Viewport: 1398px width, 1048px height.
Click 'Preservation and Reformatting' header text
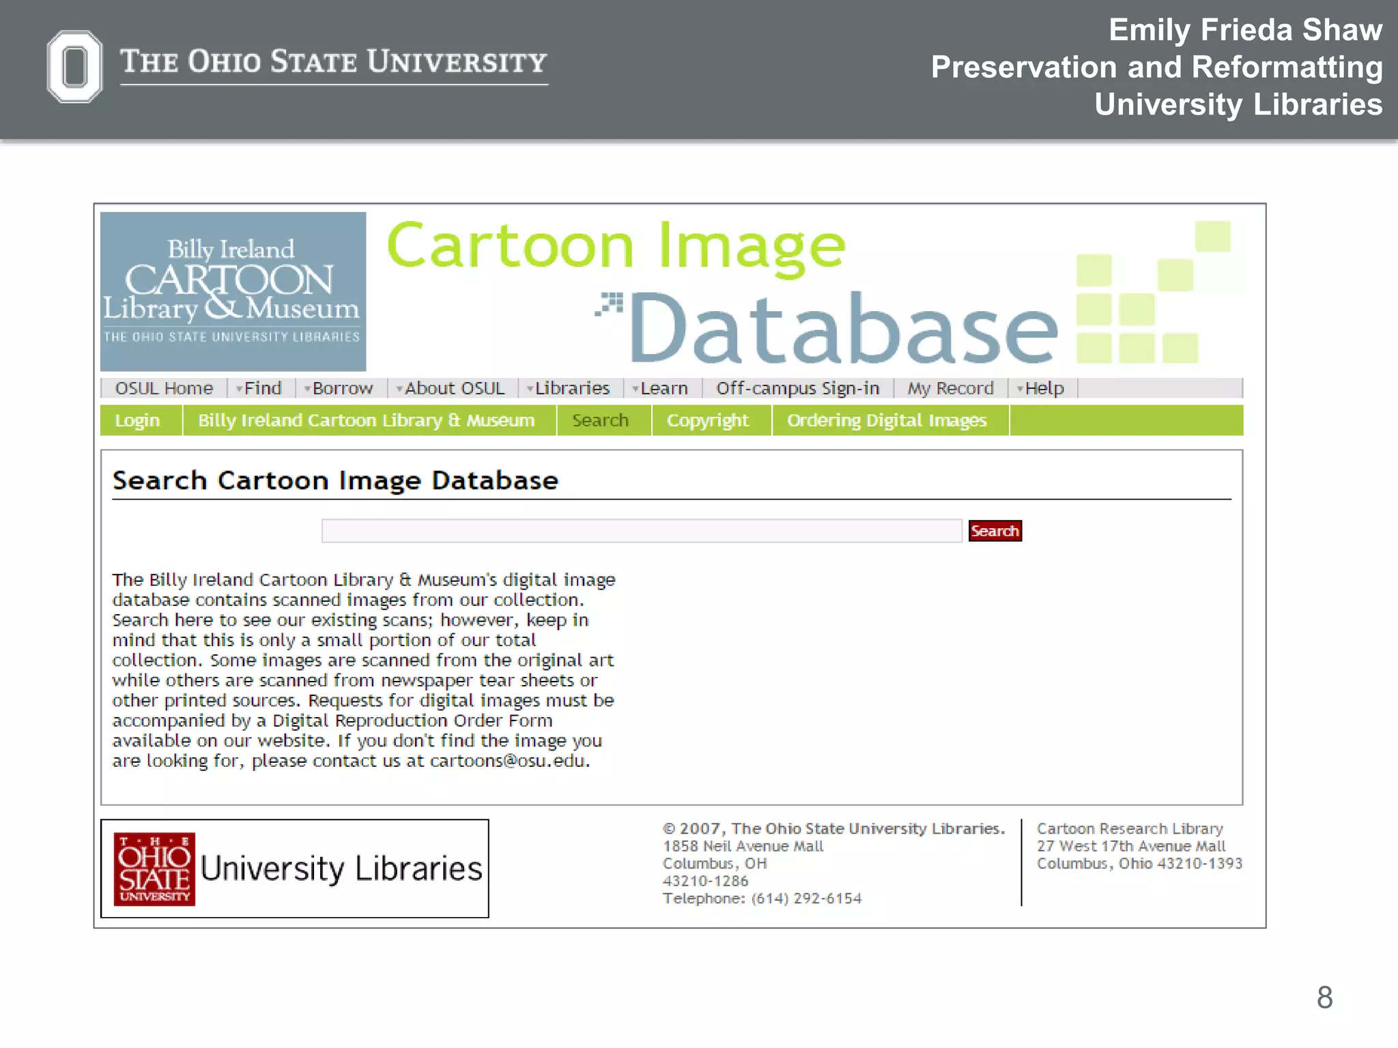tap(1157, 67)
